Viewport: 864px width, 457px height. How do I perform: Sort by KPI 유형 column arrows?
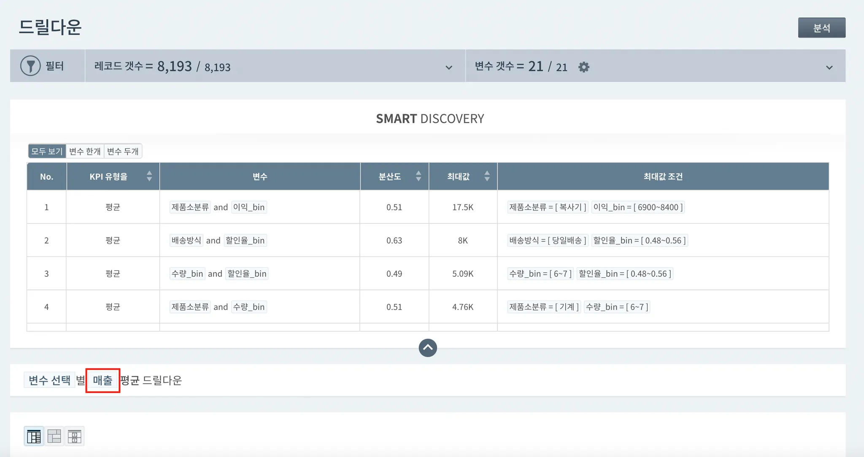(149, 176)
